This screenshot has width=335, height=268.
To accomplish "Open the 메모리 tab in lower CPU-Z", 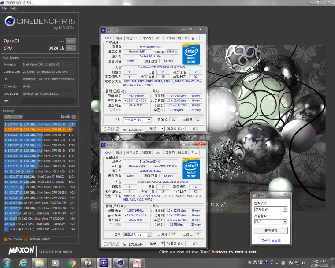I will (x=146, y=153).
